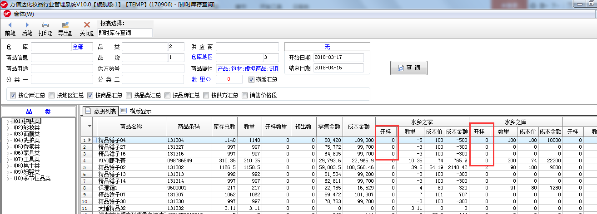This screenshot has height=214, width=597.
Task: Click the 商品用途 input field
Action: click(x=62, y=68)
